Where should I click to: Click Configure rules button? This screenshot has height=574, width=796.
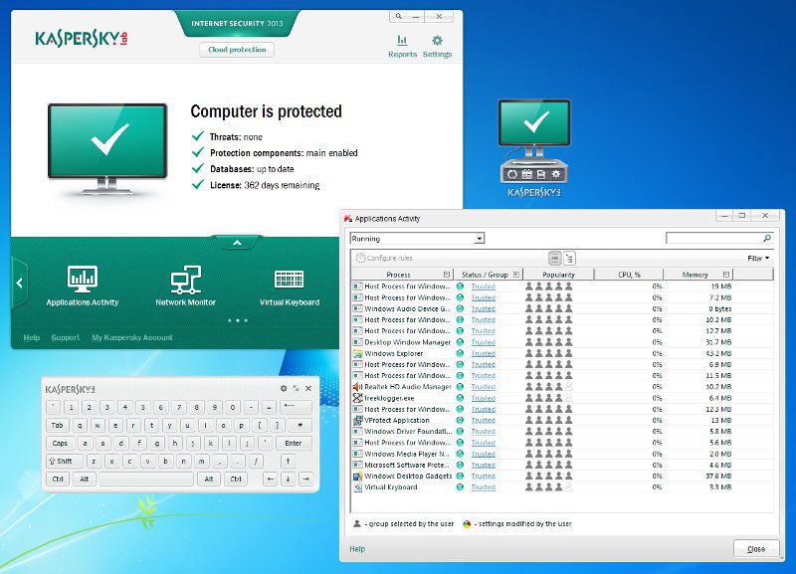coord(384,259)
